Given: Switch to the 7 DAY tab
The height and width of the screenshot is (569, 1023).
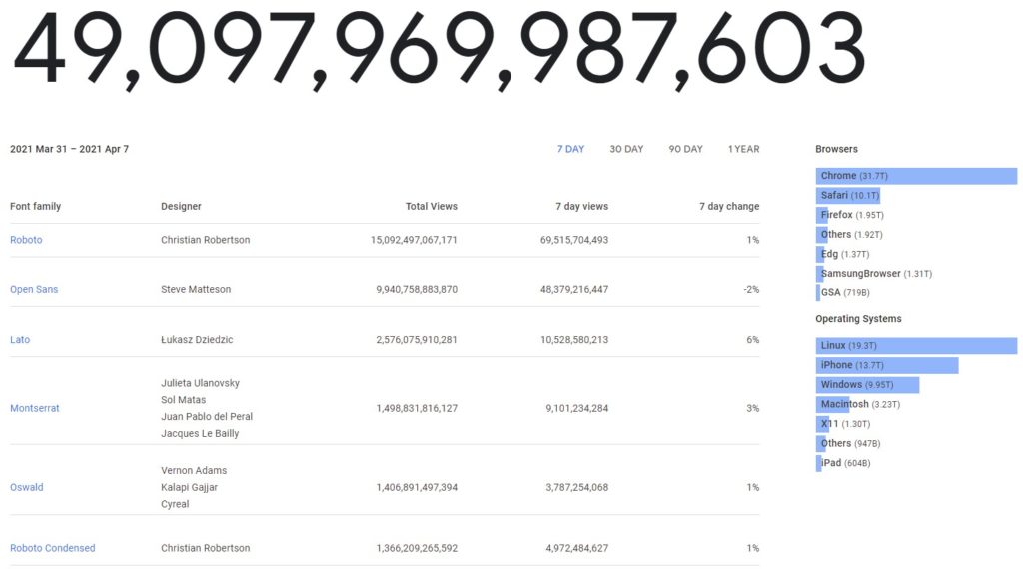Looking at the screenshot, I should pyautogui.click(x=570, y=149).
